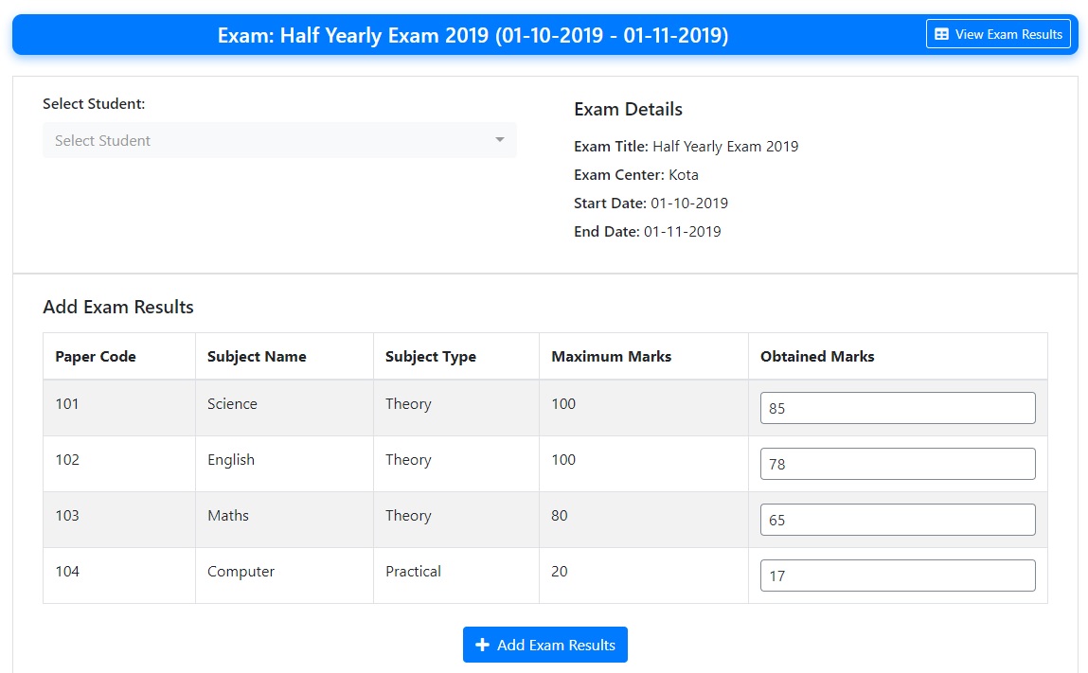Click the plus icon on Add Exam Results
1088x673 pixels.
click(481, 645)
